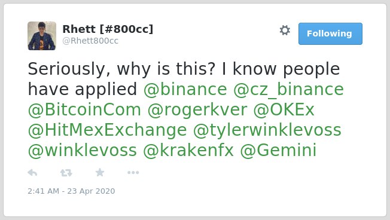The width and height of the screenshot is (390, 220).
Task: Open the 2:41 AM - 23 Apr 2020 timestamp
Action: 71,191
